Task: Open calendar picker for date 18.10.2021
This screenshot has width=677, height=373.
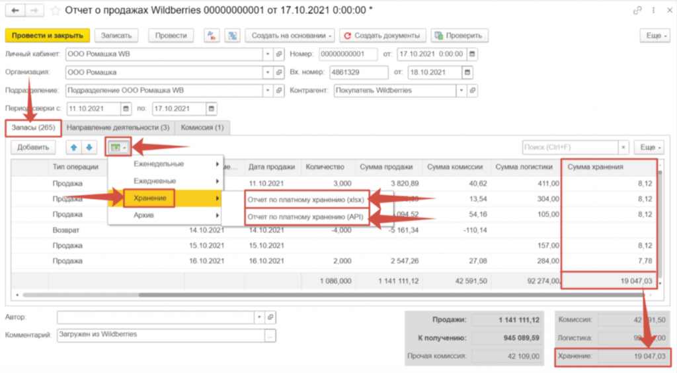Action: [x=467, y=72]
